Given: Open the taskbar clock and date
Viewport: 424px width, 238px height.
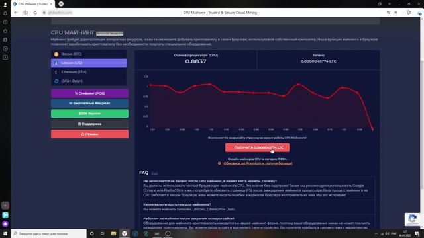Looking at the screenshot, I should pos(405,233).
